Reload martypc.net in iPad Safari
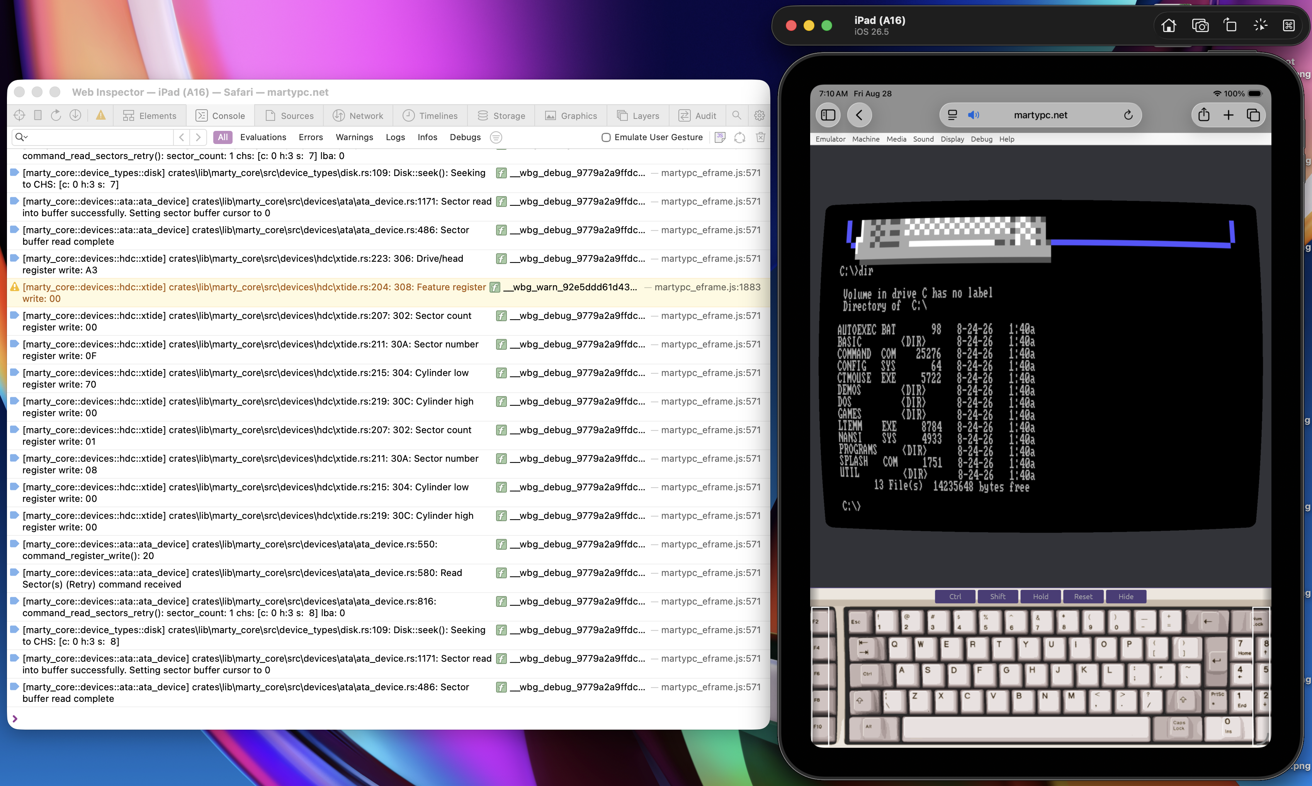The height and width of the screenshot is (786, 1312). (1128, 115)
